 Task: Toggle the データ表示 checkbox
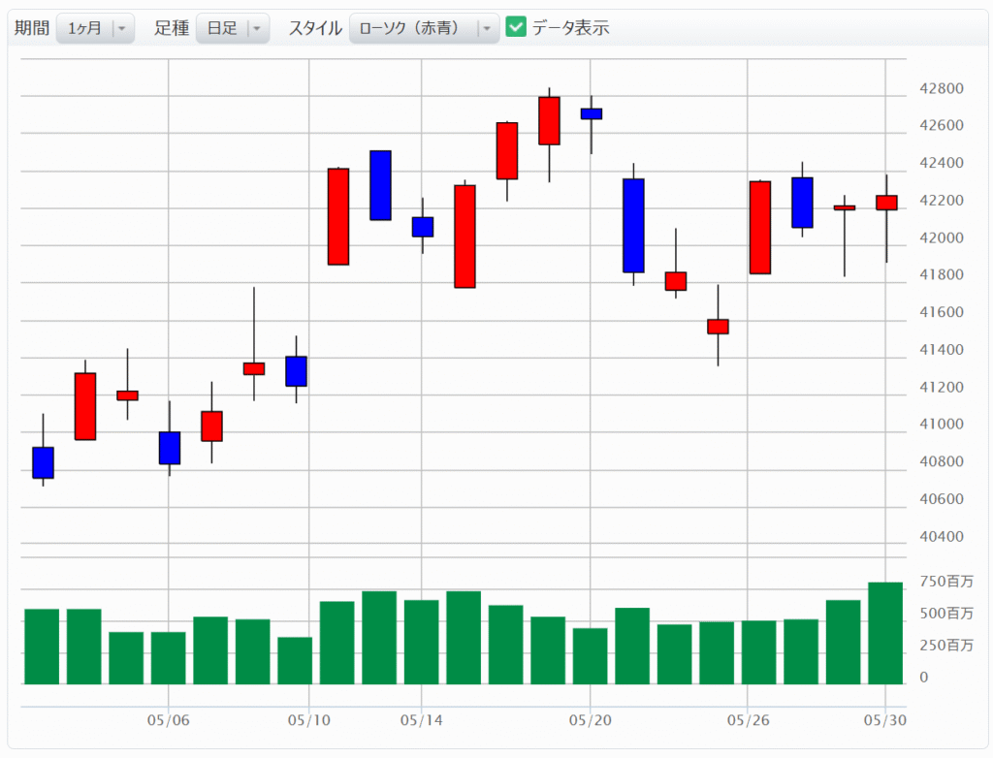click(x=516, y=27)
